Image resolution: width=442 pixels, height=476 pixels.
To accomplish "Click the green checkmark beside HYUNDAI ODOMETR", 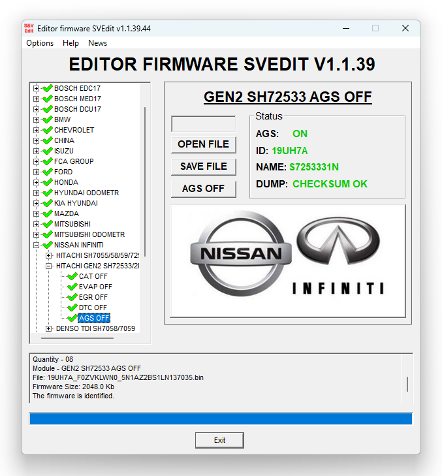I will (x=48, y=193).
